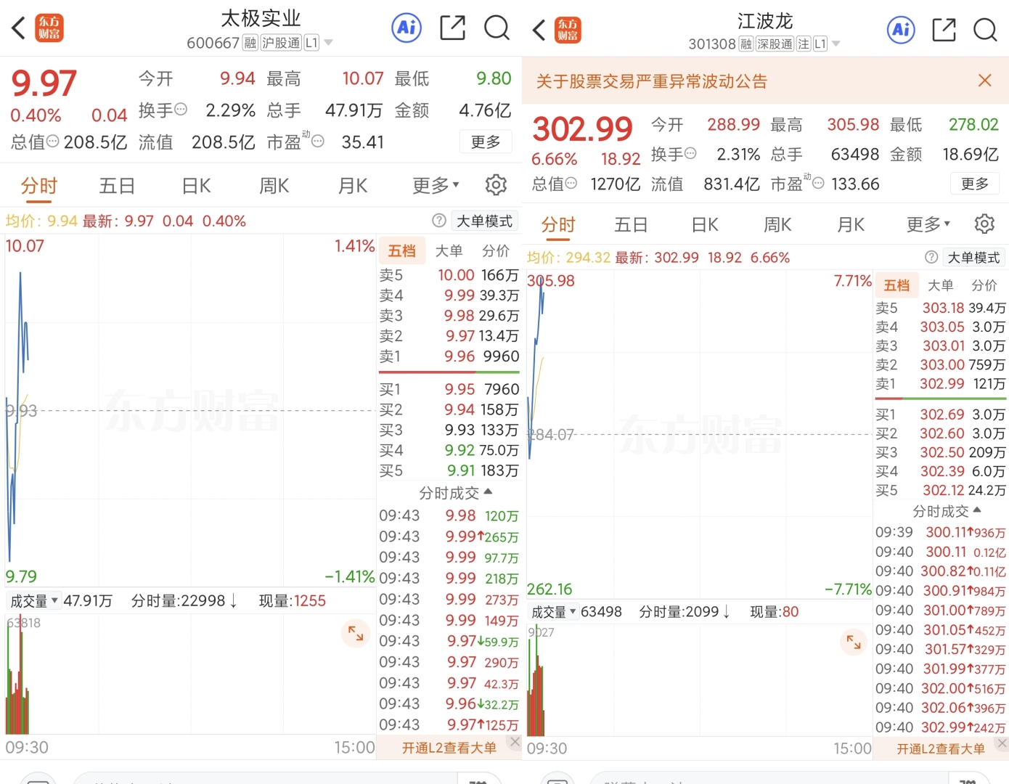The width and height of the screenshot is (1009, 784).
Task: Open 更多 quote details for 太极实业
Action: click(486, 142)
